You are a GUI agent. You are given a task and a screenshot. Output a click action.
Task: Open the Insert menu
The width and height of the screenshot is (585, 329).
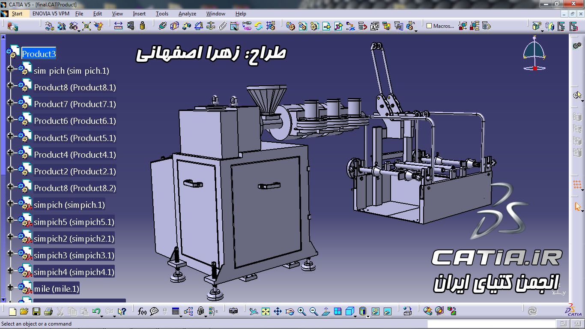[139, 14]
